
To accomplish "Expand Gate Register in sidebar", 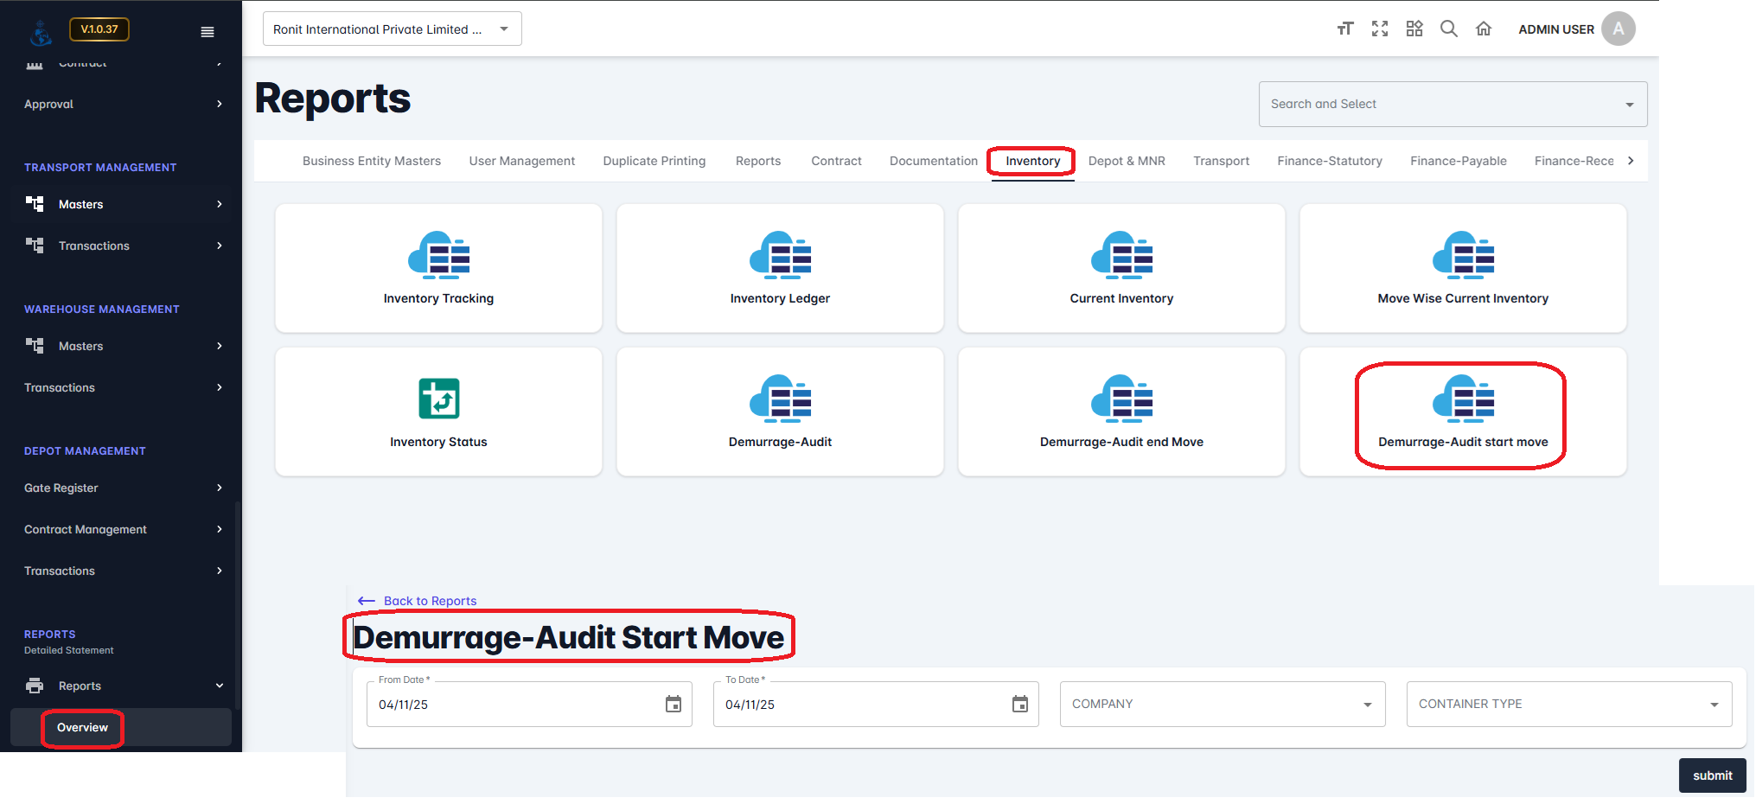I will click(x=121, y=488).
